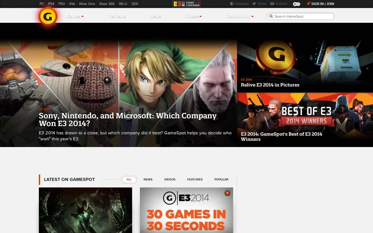Viewport: 373px width, 233px height.
Task: Open the Wii U platform link
Action: tap(123, 4)
